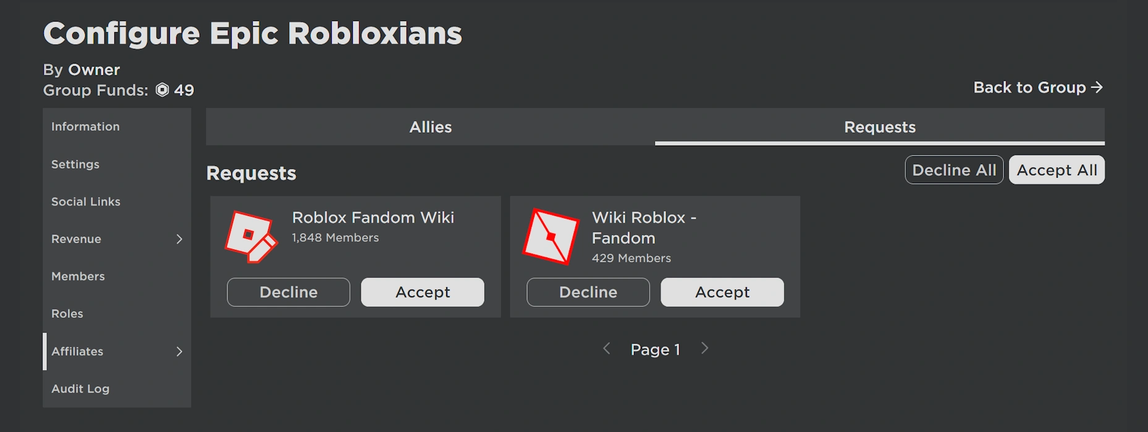
Task: Expand the Affiliates submenu chevron
Action: pyautogui.click(x=179, y=351)
